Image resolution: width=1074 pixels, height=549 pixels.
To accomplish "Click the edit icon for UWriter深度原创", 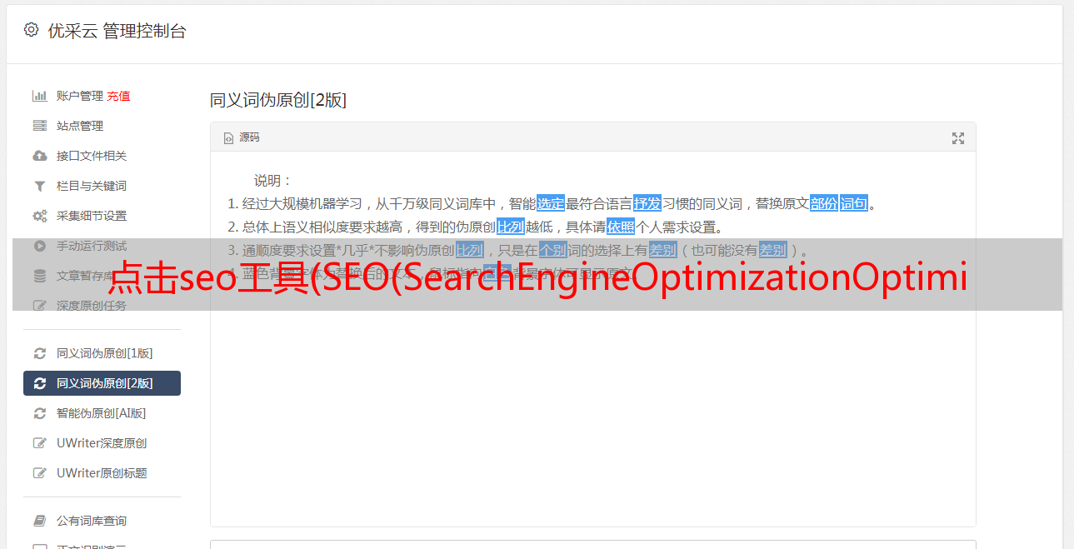I will tap(39, 443).
